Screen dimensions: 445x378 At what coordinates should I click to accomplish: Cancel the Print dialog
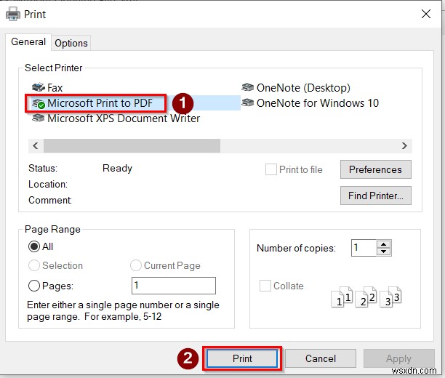point(321,358)
